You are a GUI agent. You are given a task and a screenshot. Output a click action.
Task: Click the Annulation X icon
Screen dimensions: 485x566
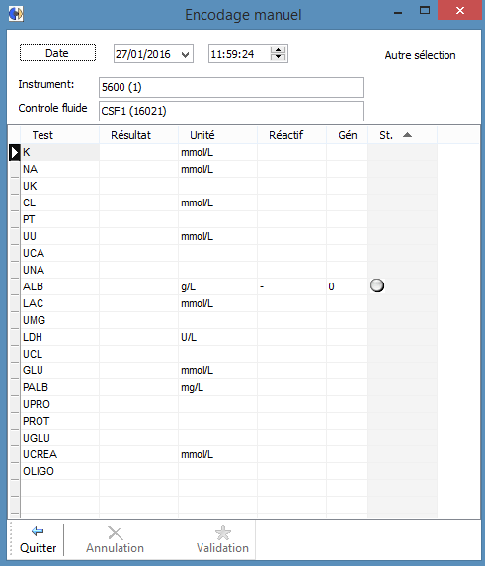click(x=116, y=532)
